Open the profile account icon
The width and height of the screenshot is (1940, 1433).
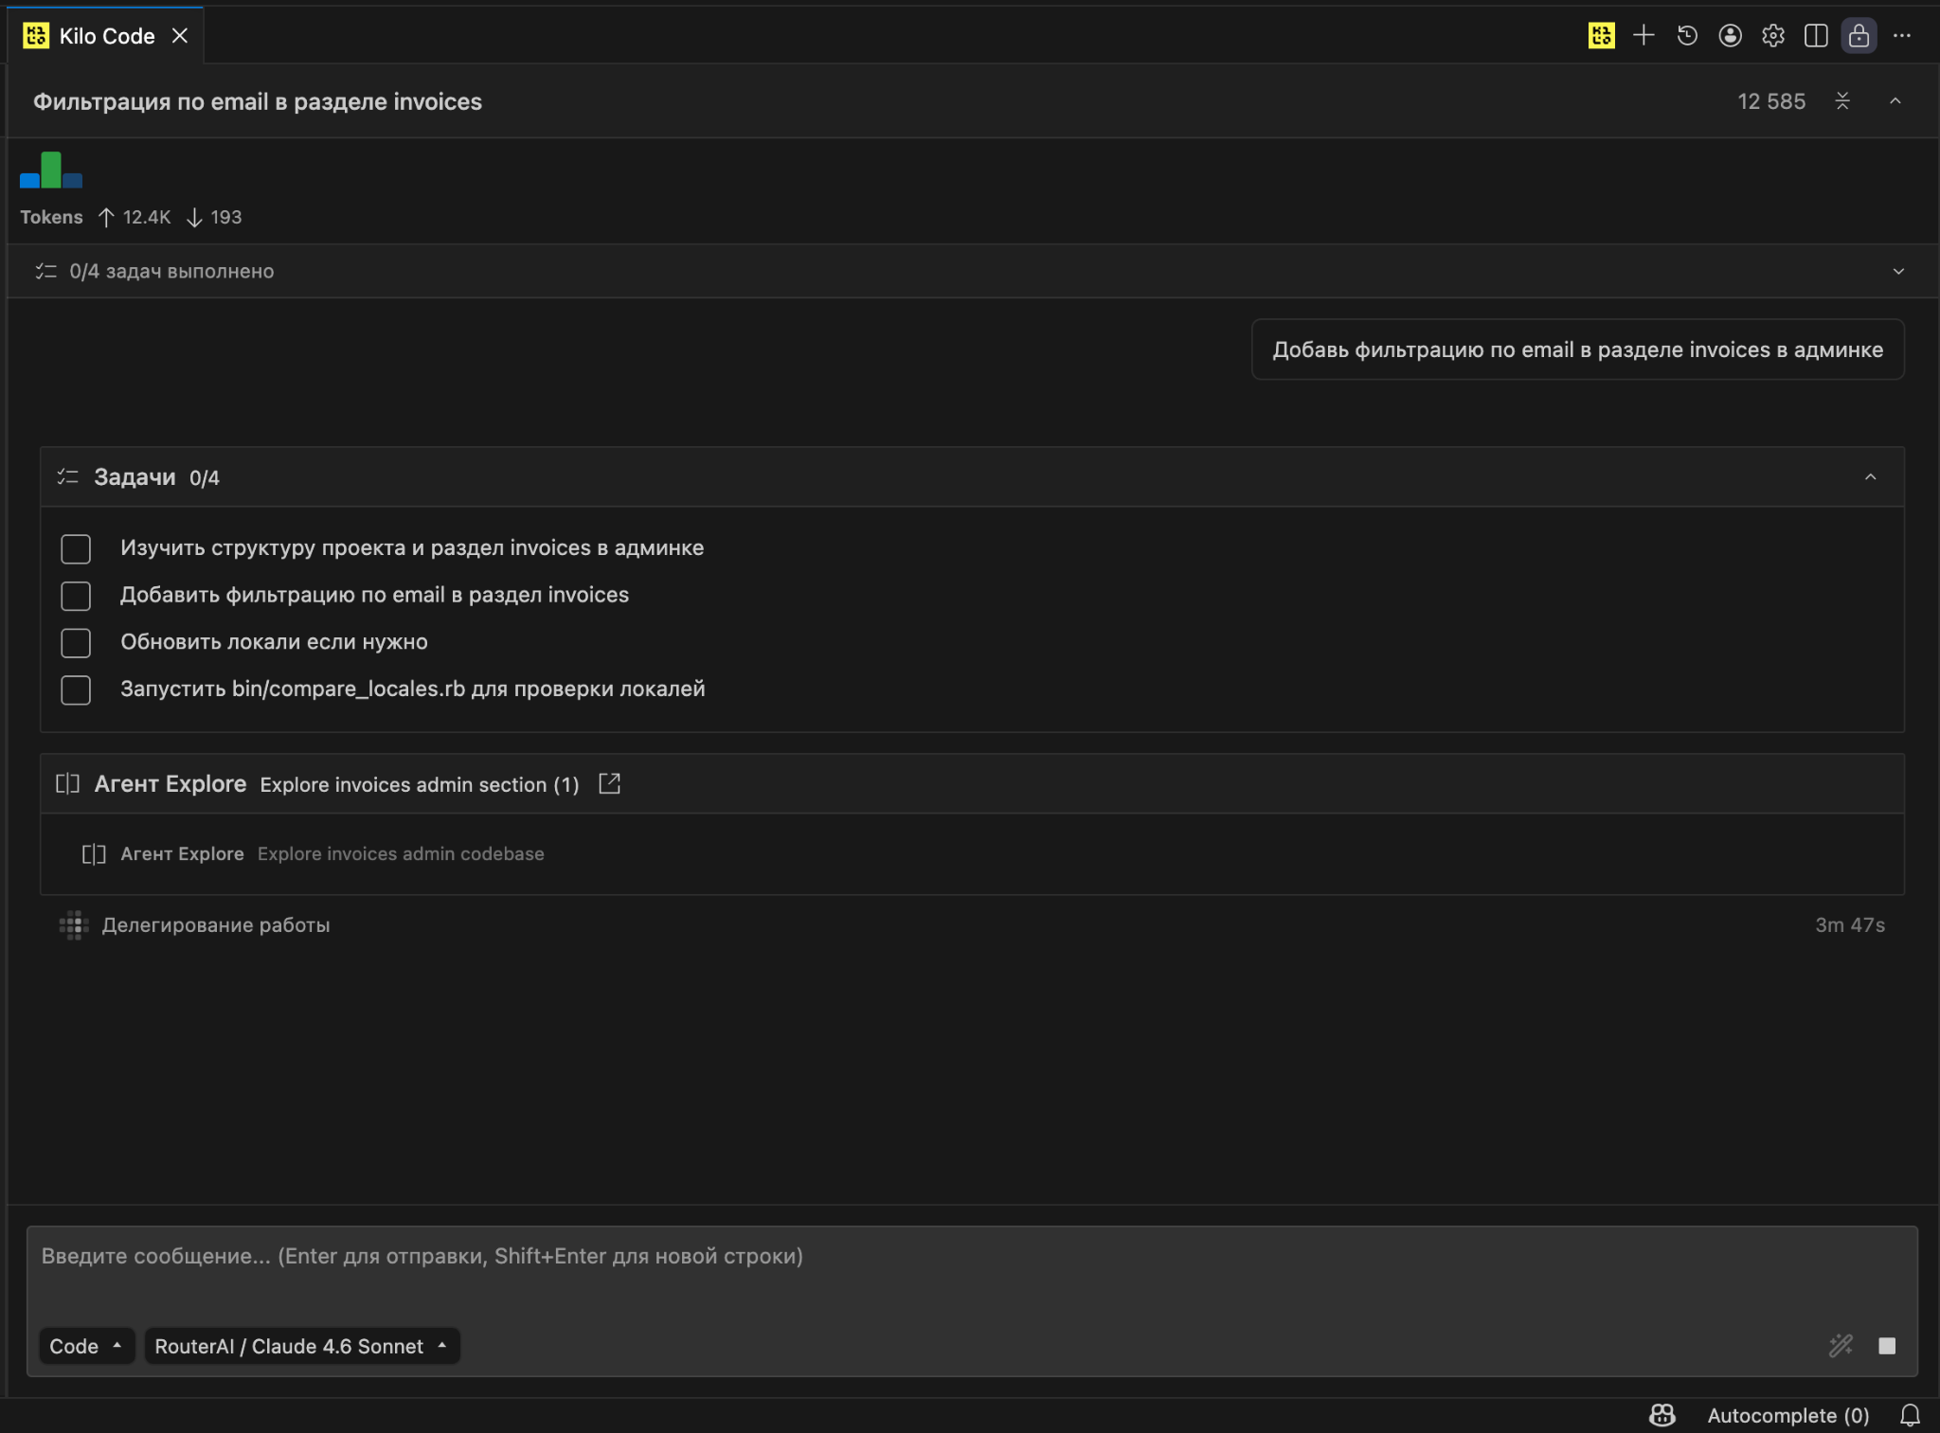tap(1730, 36)
